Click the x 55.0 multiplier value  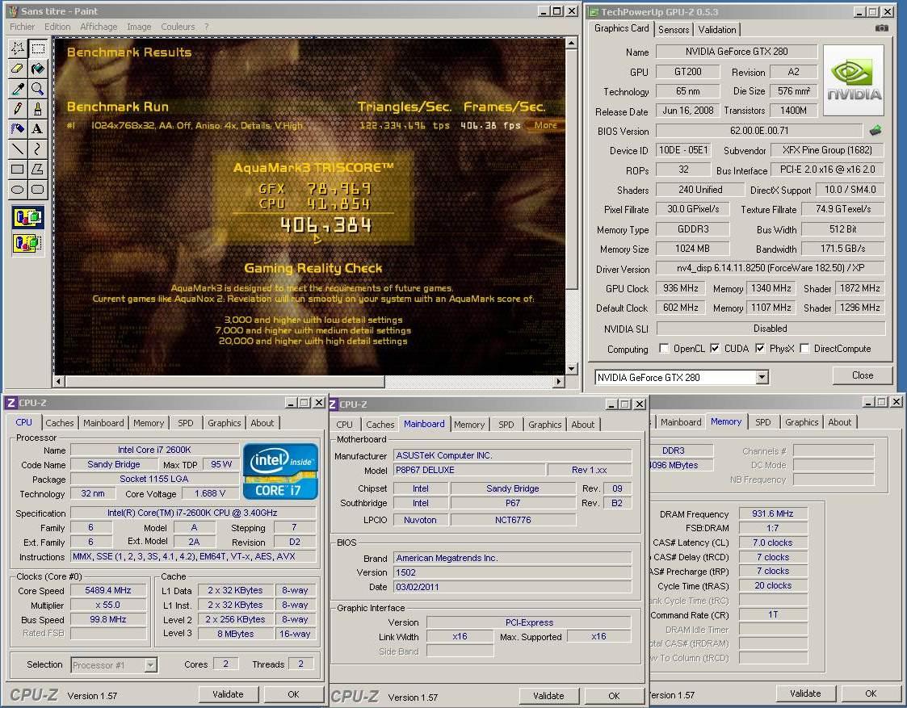coord(107,605)
